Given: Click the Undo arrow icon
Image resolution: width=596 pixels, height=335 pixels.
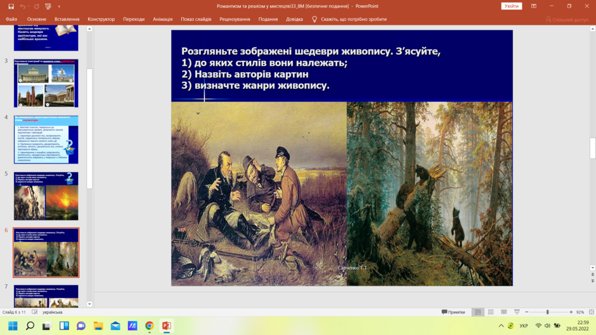Looking at the screenshot, I should (23, 6).
